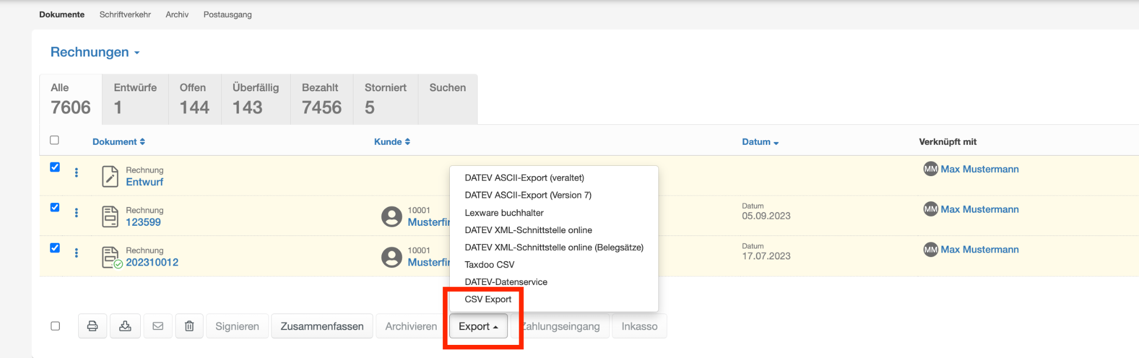The image size is (1139, 358).
Task: Open the Schriftverkehr navigation item
Action: pyautogui.click(x=125, y=15)
